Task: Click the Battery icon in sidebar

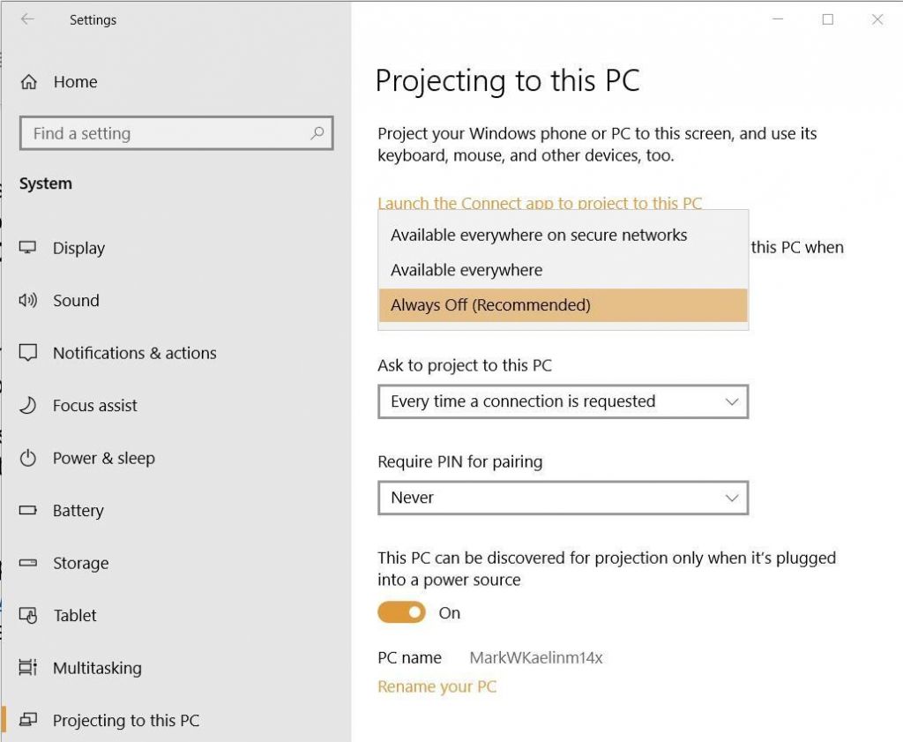Action: (27, 510)
